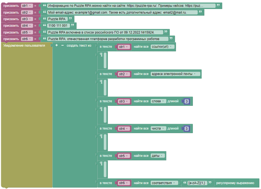Select str6 variable in the 'в тексте' block
The height and width of the screenshot is (189, 261).
pos(124,183)
